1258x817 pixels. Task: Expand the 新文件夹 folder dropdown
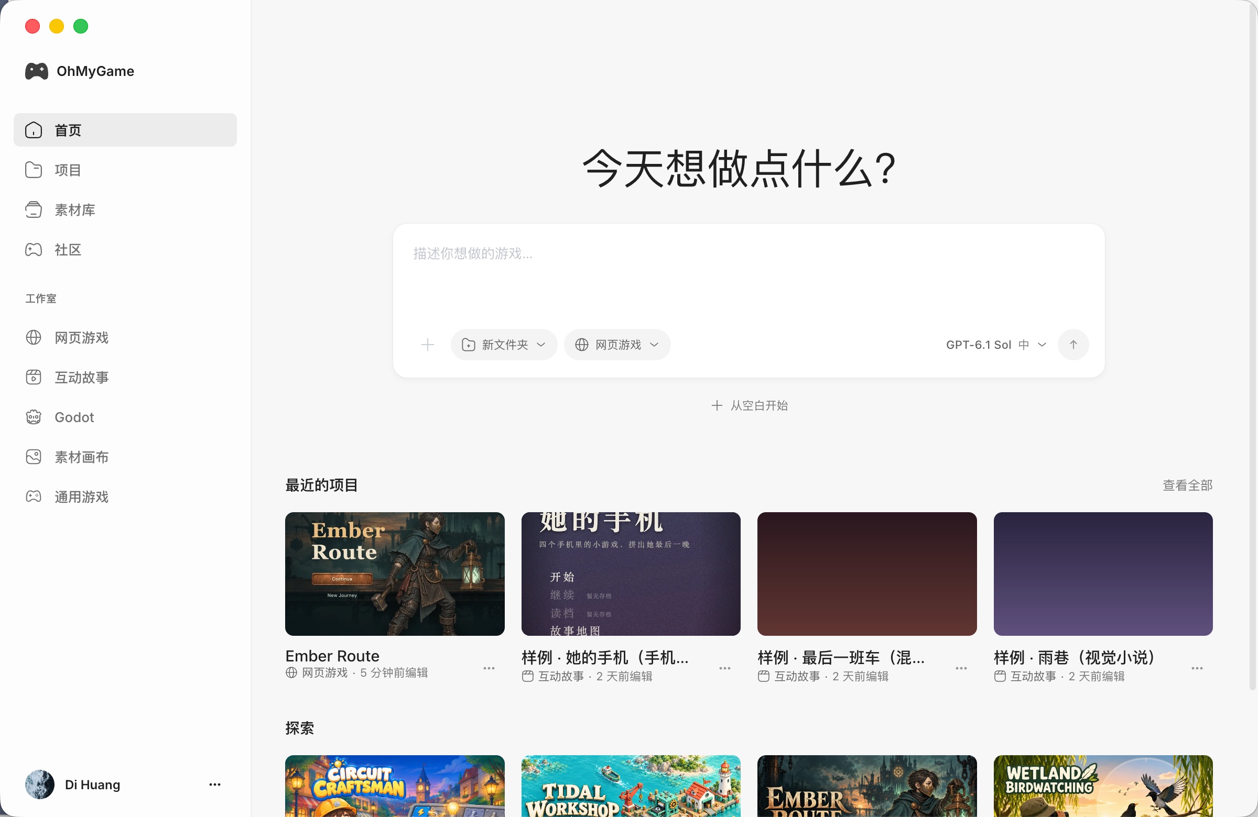(x=504, y=345)
